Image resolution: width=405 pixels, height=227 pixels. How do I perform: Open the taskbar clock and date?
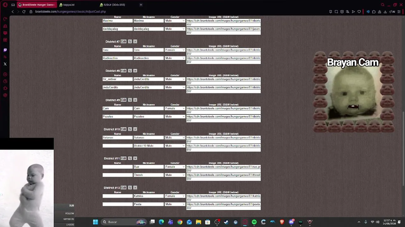point(389,222)
